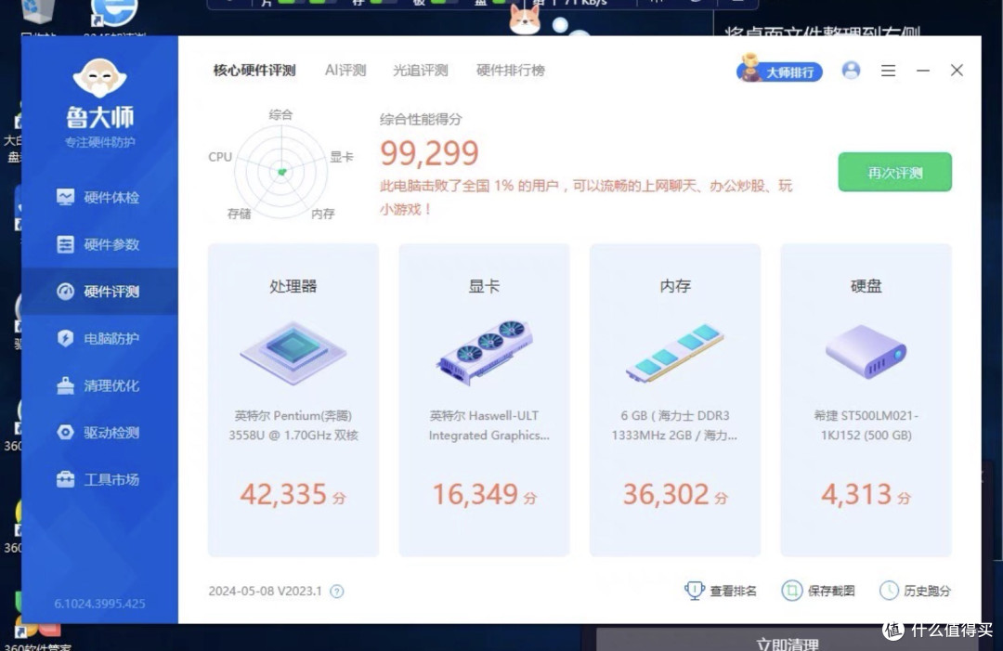Open 清理优化 in sidebar
Viewport: 1003px width, 651px height.
[99, 385]
